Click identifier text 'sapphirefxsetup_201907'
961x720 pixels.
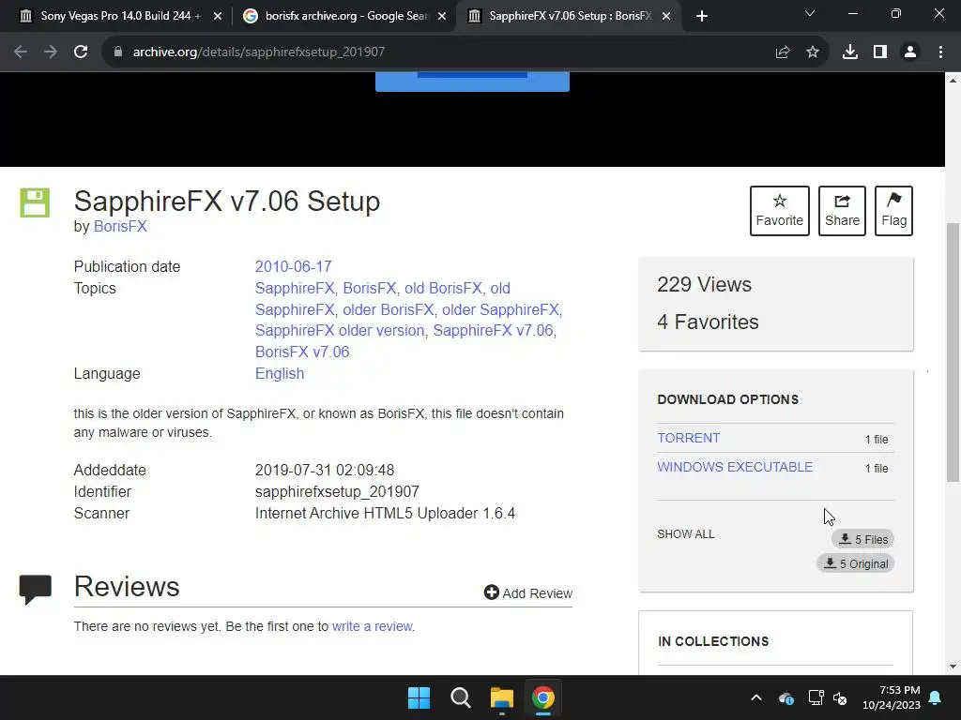(337, 491)
